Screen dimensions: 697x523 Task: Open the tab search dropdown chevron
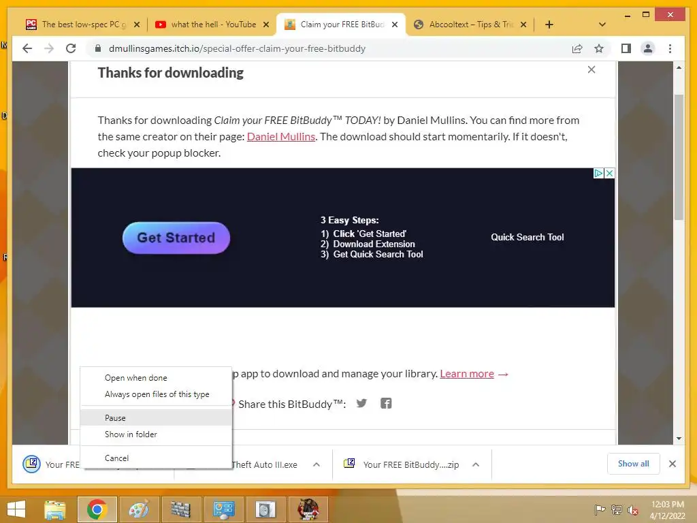(x=602, y=25)
